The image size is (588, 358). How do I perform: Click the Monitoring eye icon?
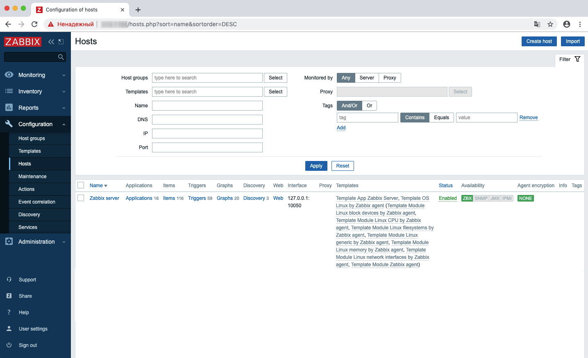pos(9,75)
